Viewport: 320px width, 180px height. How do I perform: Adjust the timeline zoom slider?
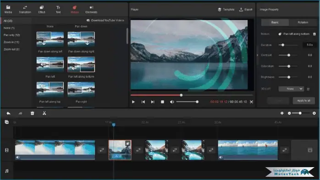[301, 113]
